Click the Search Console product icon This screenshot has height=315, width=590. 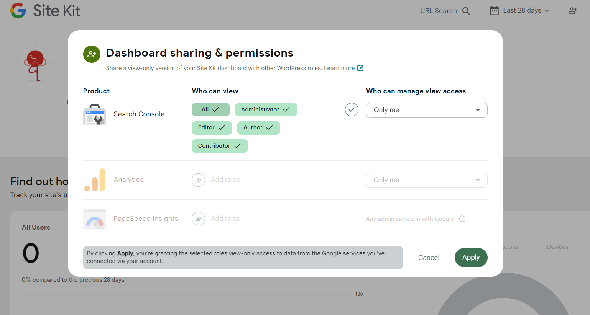tap(95, 114)
